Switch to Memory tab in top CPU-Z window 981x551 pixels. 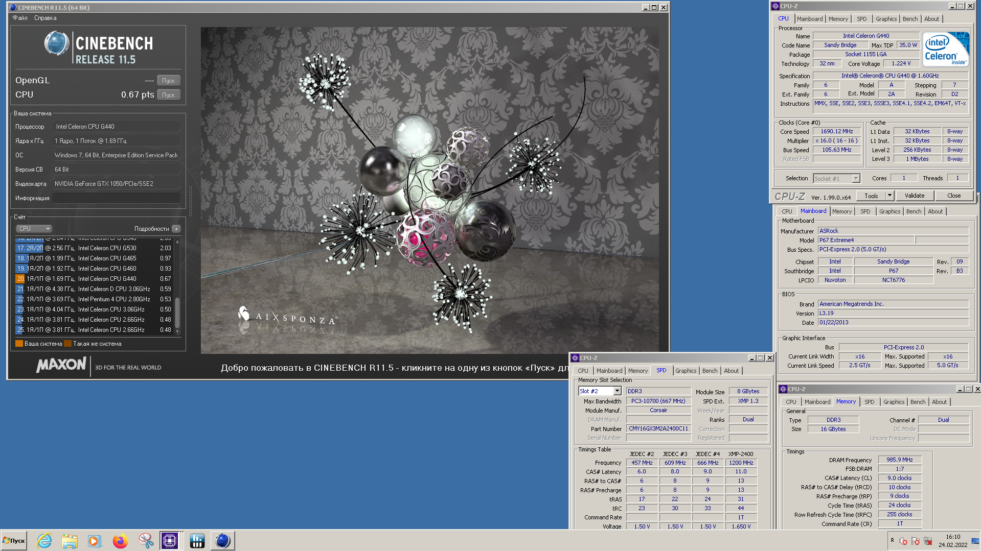(x=838, y=19)
